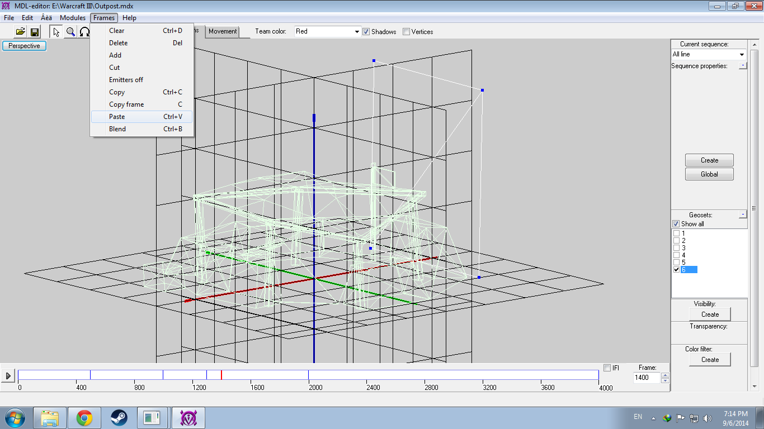Click the network tray icon
The height and width of the screenshot is (429, 764).
click(x=694, y=418)
